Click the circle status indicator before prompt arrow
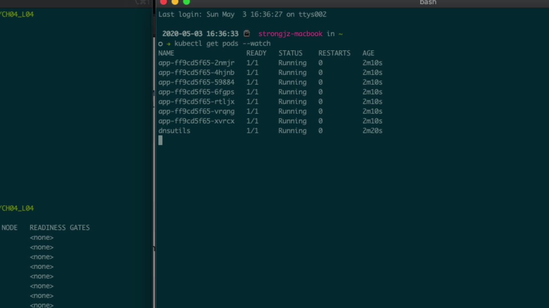 [x=160, y=44]
